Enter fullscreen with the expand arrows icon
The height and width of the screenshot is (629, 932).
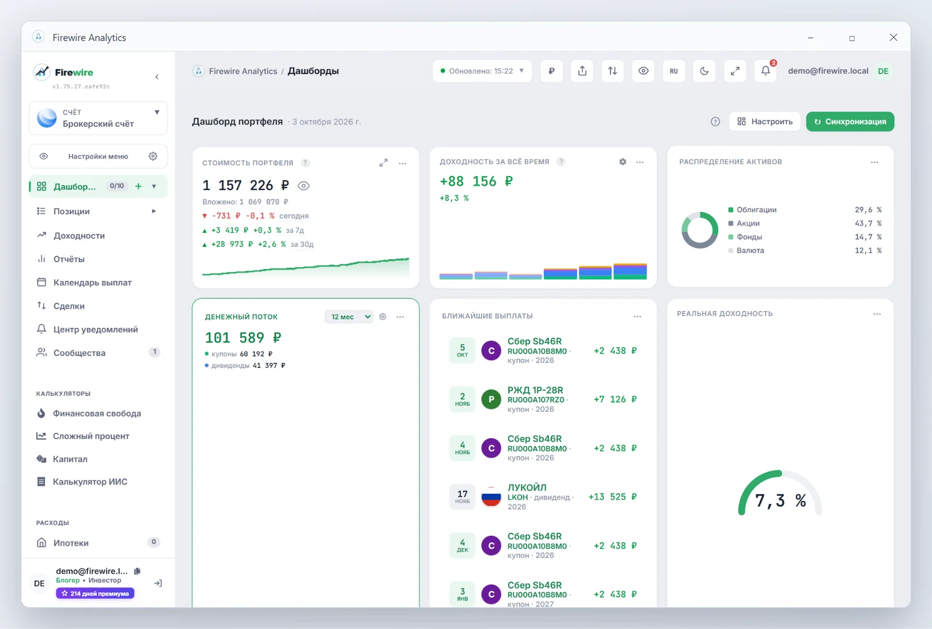pos(735,71)
